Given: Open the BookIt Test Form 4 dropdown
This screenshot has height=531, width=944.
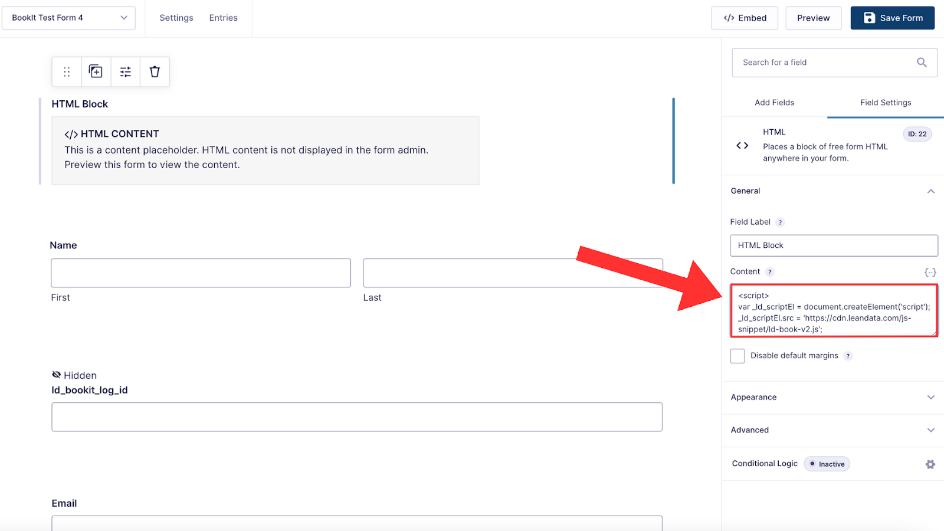Looking at the screenshot, I should [69, 18].
